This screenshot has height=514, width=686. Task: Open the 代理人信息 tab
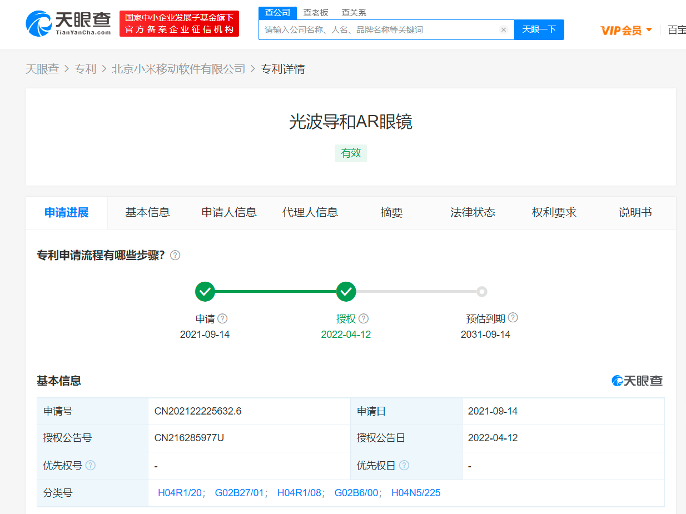click(x=310, y=213)
